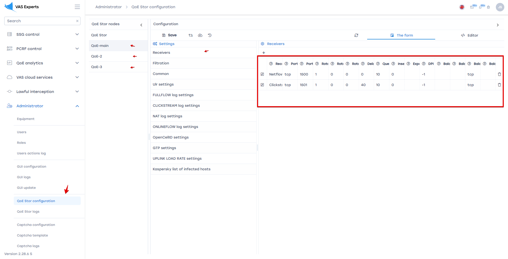Click the refresh configuration icon
This screenshot has width=508, height=259.
pyautogui.click(x=356, y=35)
